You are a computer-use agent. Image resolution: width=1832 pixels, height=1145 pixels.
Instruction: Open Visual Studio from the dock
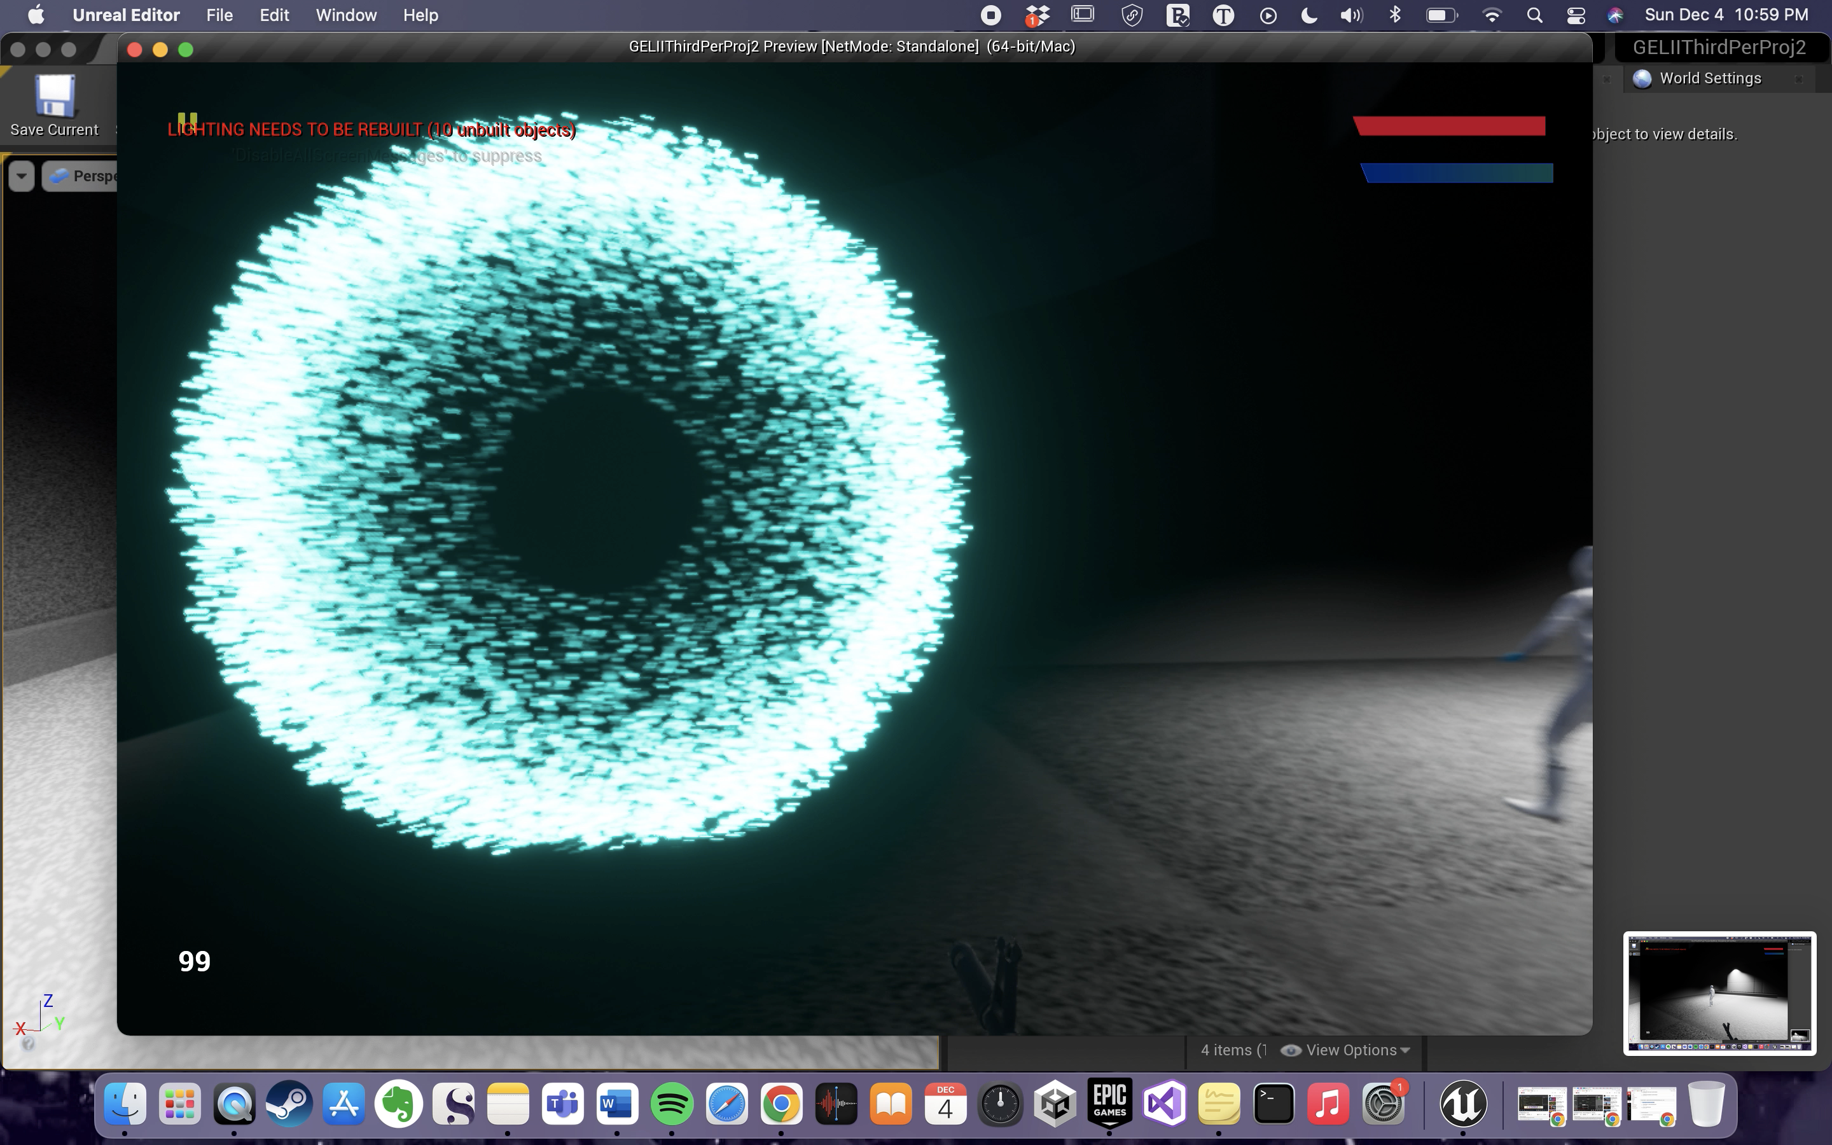click(x=1165, y=1104)
